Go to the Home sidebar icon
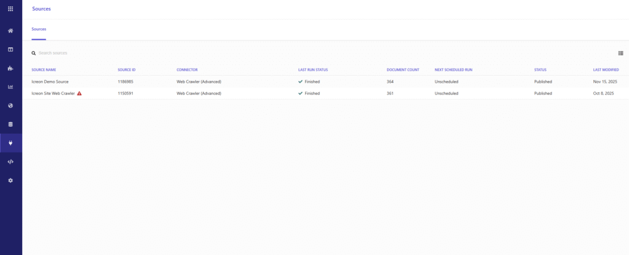This screenshot has width=629, height=255. pos(10,31)
